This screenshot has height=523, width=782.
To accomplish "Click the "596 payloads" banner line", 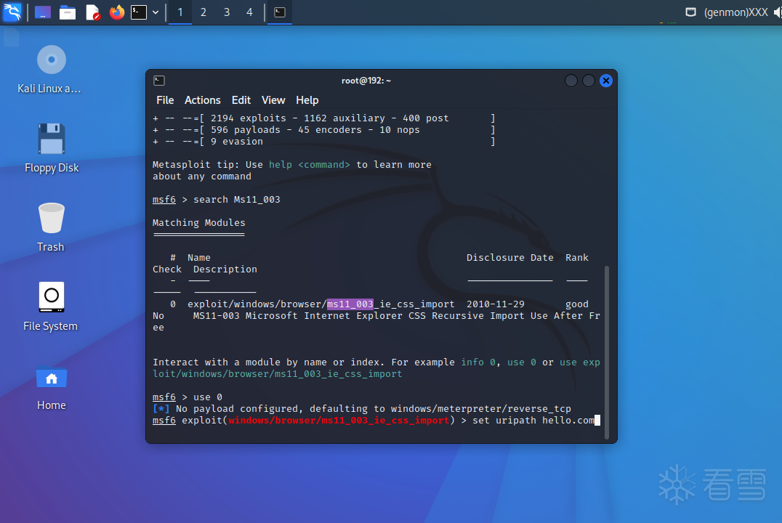I will (x=323, y=129).
